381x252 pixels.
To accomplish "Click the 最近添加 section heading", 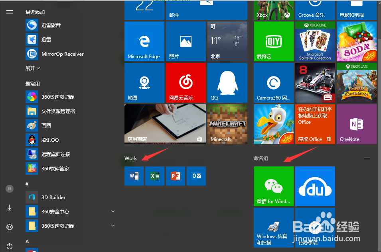I will (35, 12).
